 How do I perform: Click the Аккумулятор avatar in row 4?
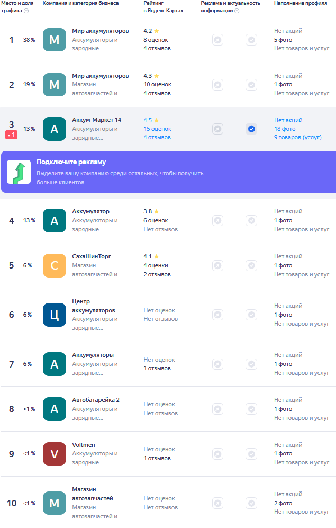55,220
